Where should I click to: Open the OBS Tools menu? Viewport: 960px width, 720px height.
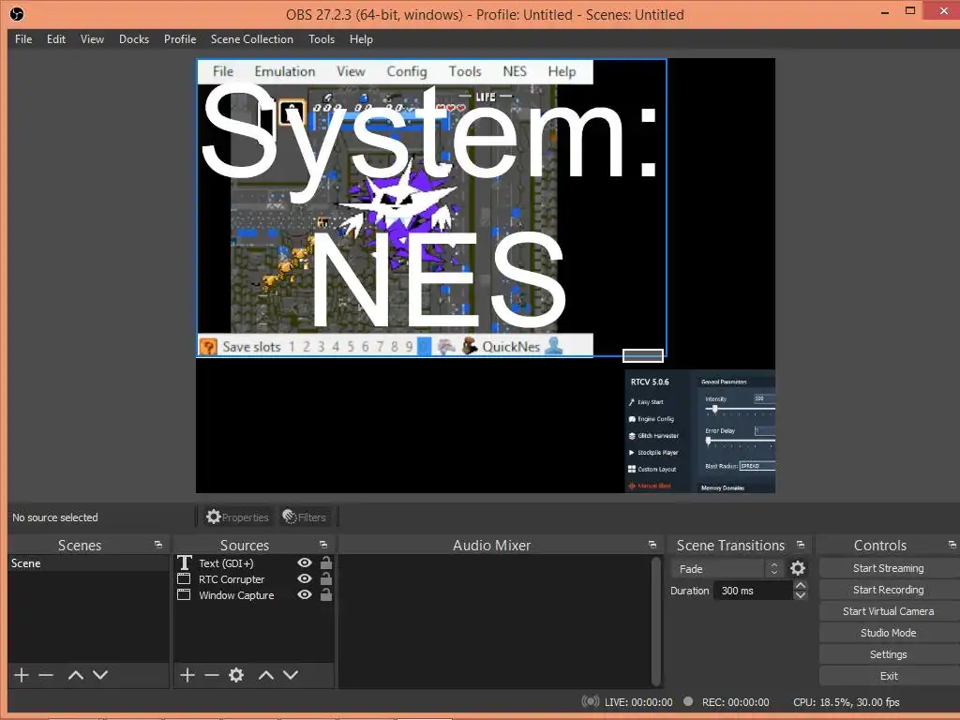(x=322, y=39)
